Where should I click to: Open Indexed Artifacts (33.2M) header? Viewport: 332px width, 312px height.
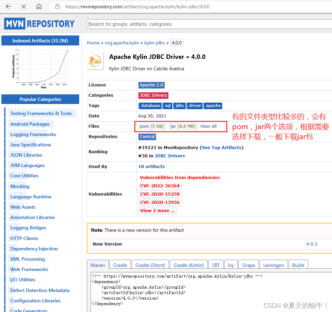[x=40, y=41]
